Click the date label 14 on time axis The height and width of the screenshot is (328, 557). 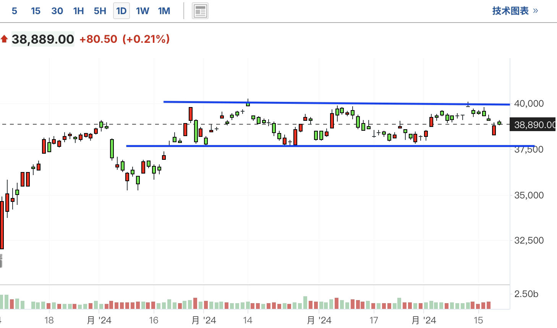pyautogui.click(x=248, y=320)
